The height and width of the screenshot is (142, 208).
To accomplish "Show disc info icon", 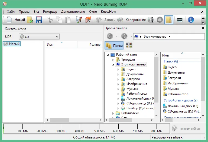I will coord(151,20).
